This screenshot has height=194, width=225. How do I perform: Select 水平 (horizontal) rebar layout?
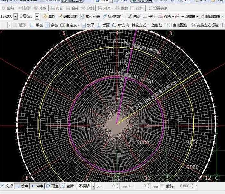click(x=88, y=25)
